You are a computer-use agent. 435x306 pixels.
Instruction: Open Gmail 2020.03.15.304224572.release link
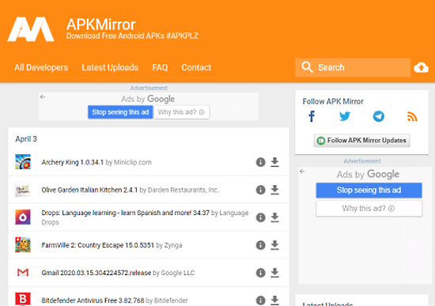tap(96, 273)
